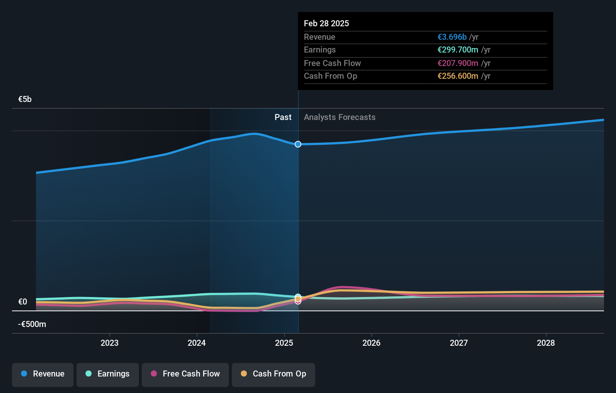This screenshot has height=393, width=616.
Task: Click the vertical forecast divider line
Action: coord(298,225)
